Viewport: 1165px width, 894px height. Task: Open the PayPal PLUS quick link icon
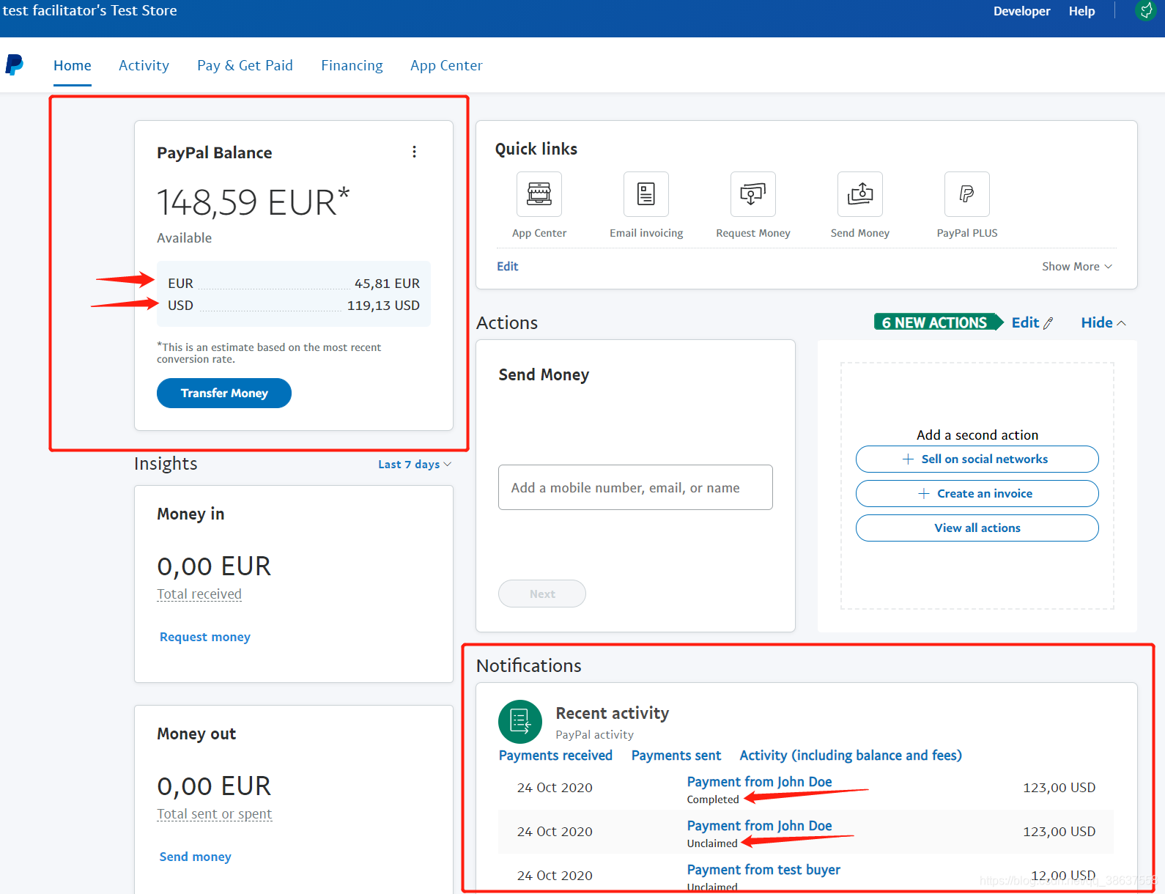(x=967, y=194)
